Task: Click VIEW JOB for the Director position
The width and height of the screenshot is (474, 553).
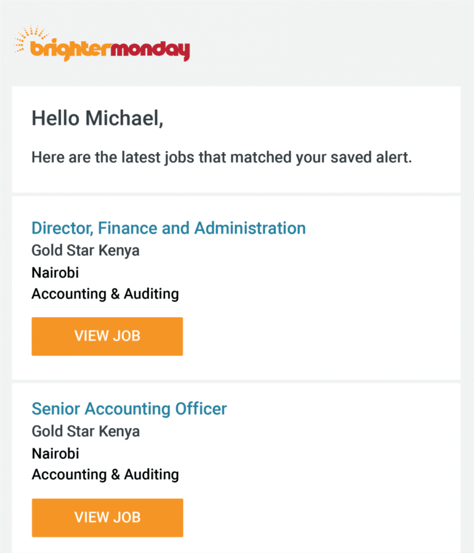Action: point(107,336)
